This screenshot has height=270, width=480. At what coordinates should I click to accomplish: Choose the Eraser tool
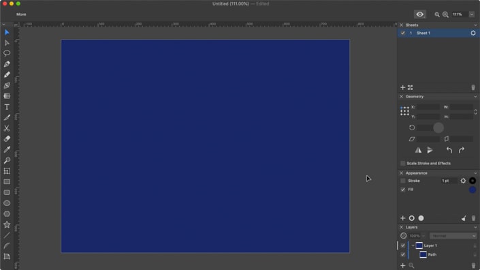pyautogui.click(x=7, y=139)
